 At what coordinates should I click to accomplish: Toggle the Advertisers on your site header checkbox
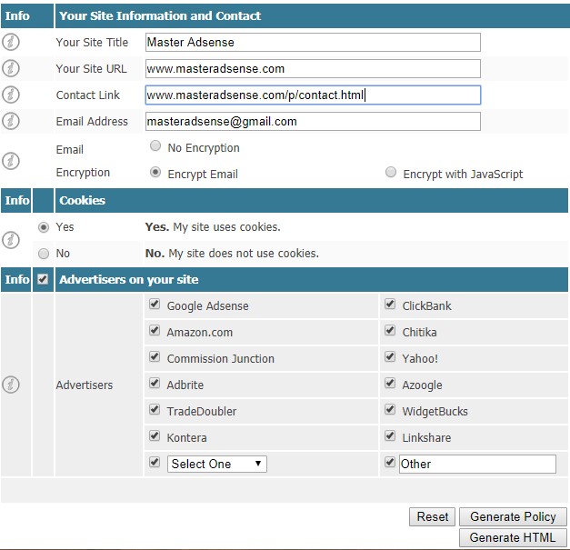click(43, 279)
